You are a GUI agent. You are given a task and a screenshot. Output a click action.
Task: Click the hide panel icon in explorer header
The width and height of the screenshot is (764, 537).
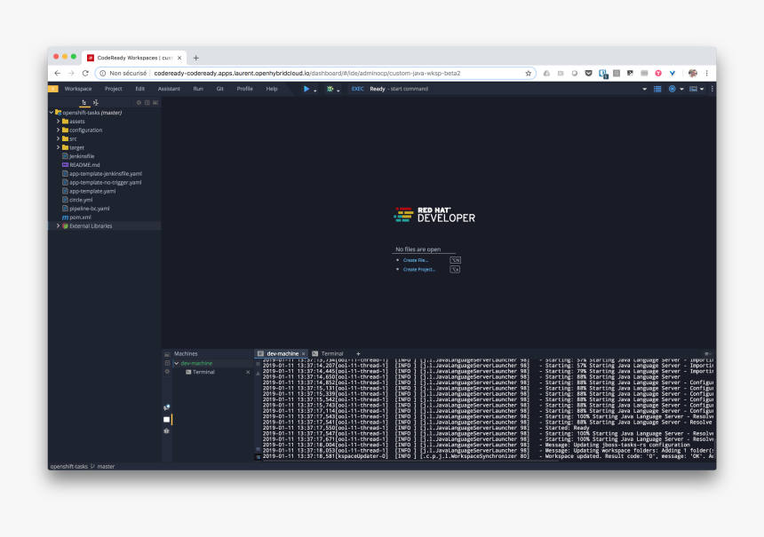point(155,103)
